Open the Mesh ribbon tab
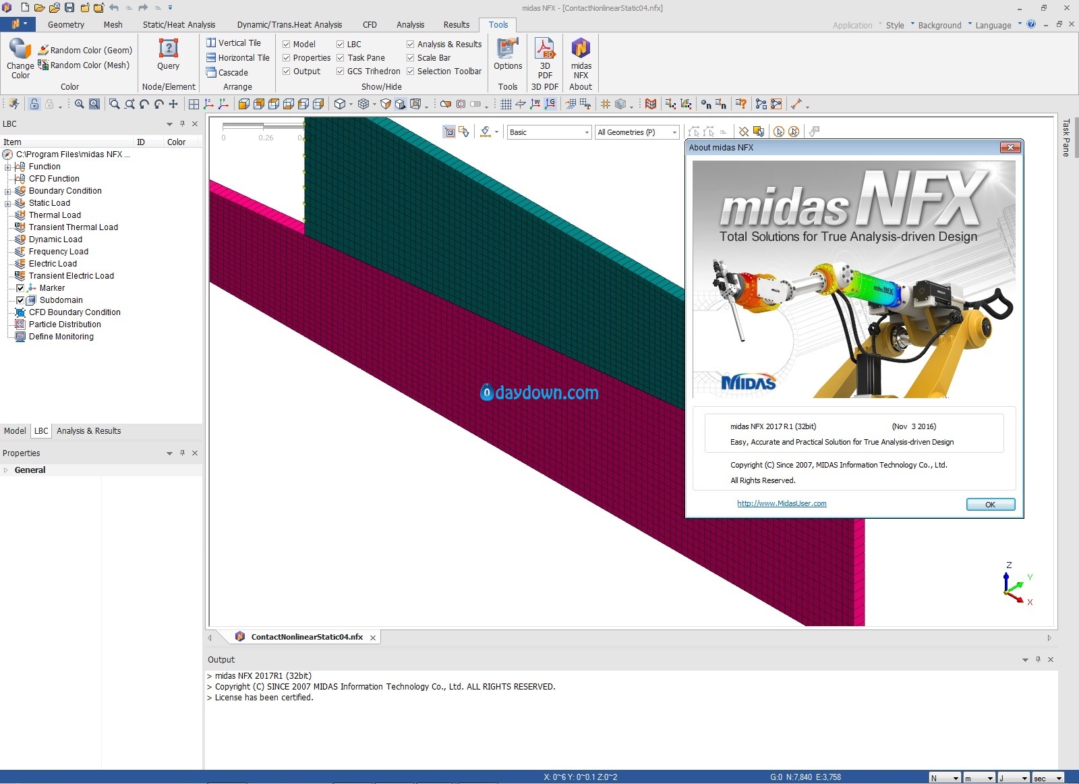This screenshot has width=1079, height=784. click(x=113, y=24)
